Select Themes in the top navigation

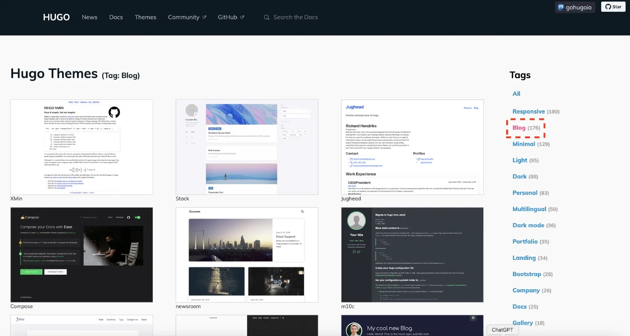click(x=145, y=17)
